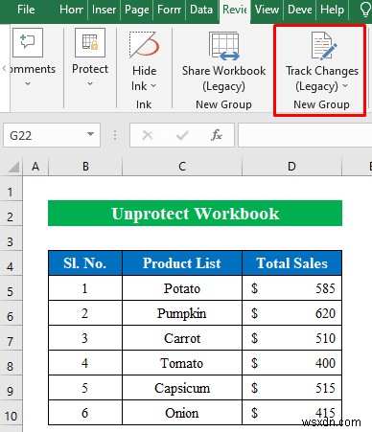Click the Select All corner triangle
The height and width of the screenshot is (432, 372).
12,167
